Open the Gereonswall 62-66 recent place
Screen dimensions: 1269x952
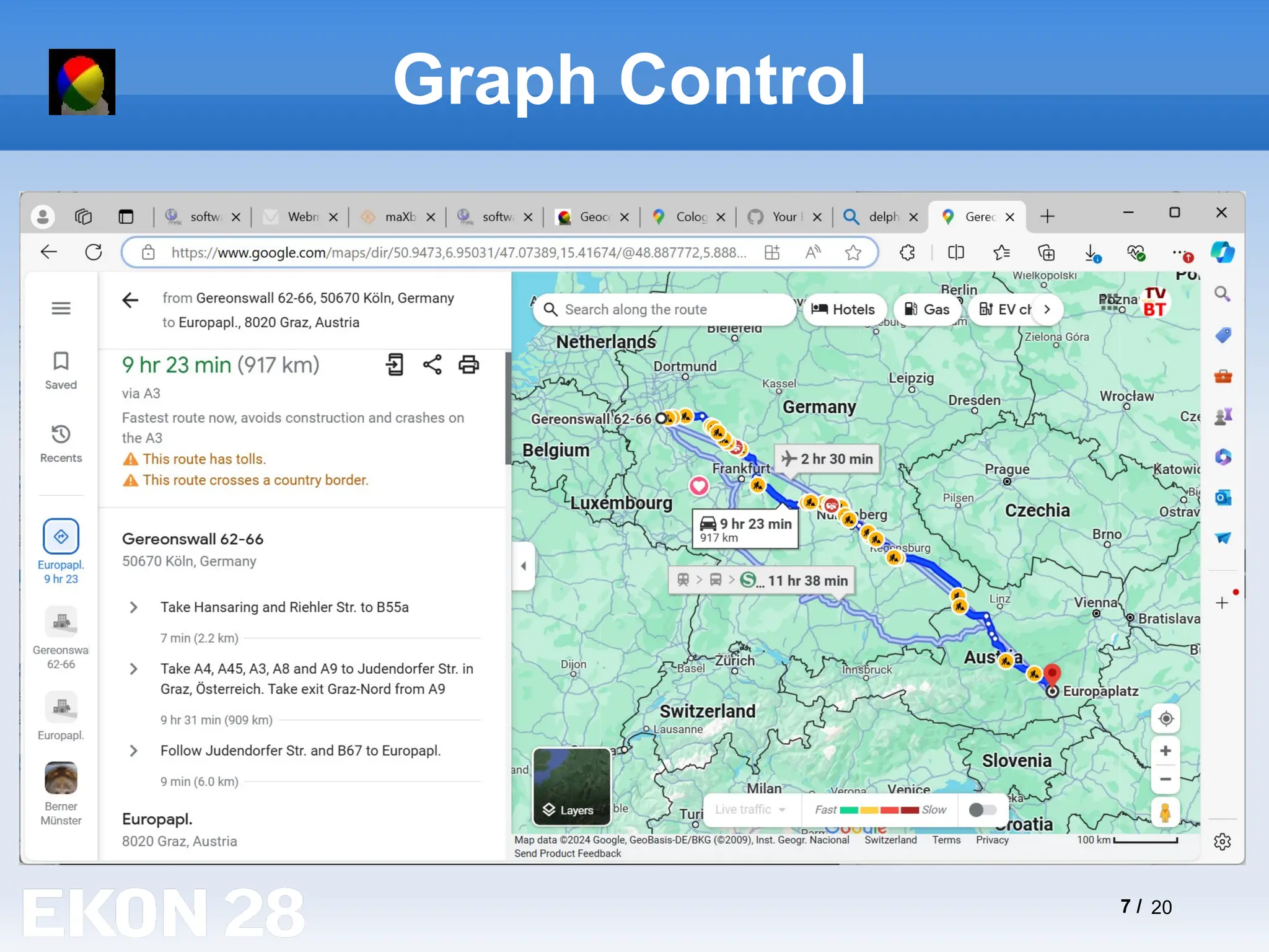61,638
